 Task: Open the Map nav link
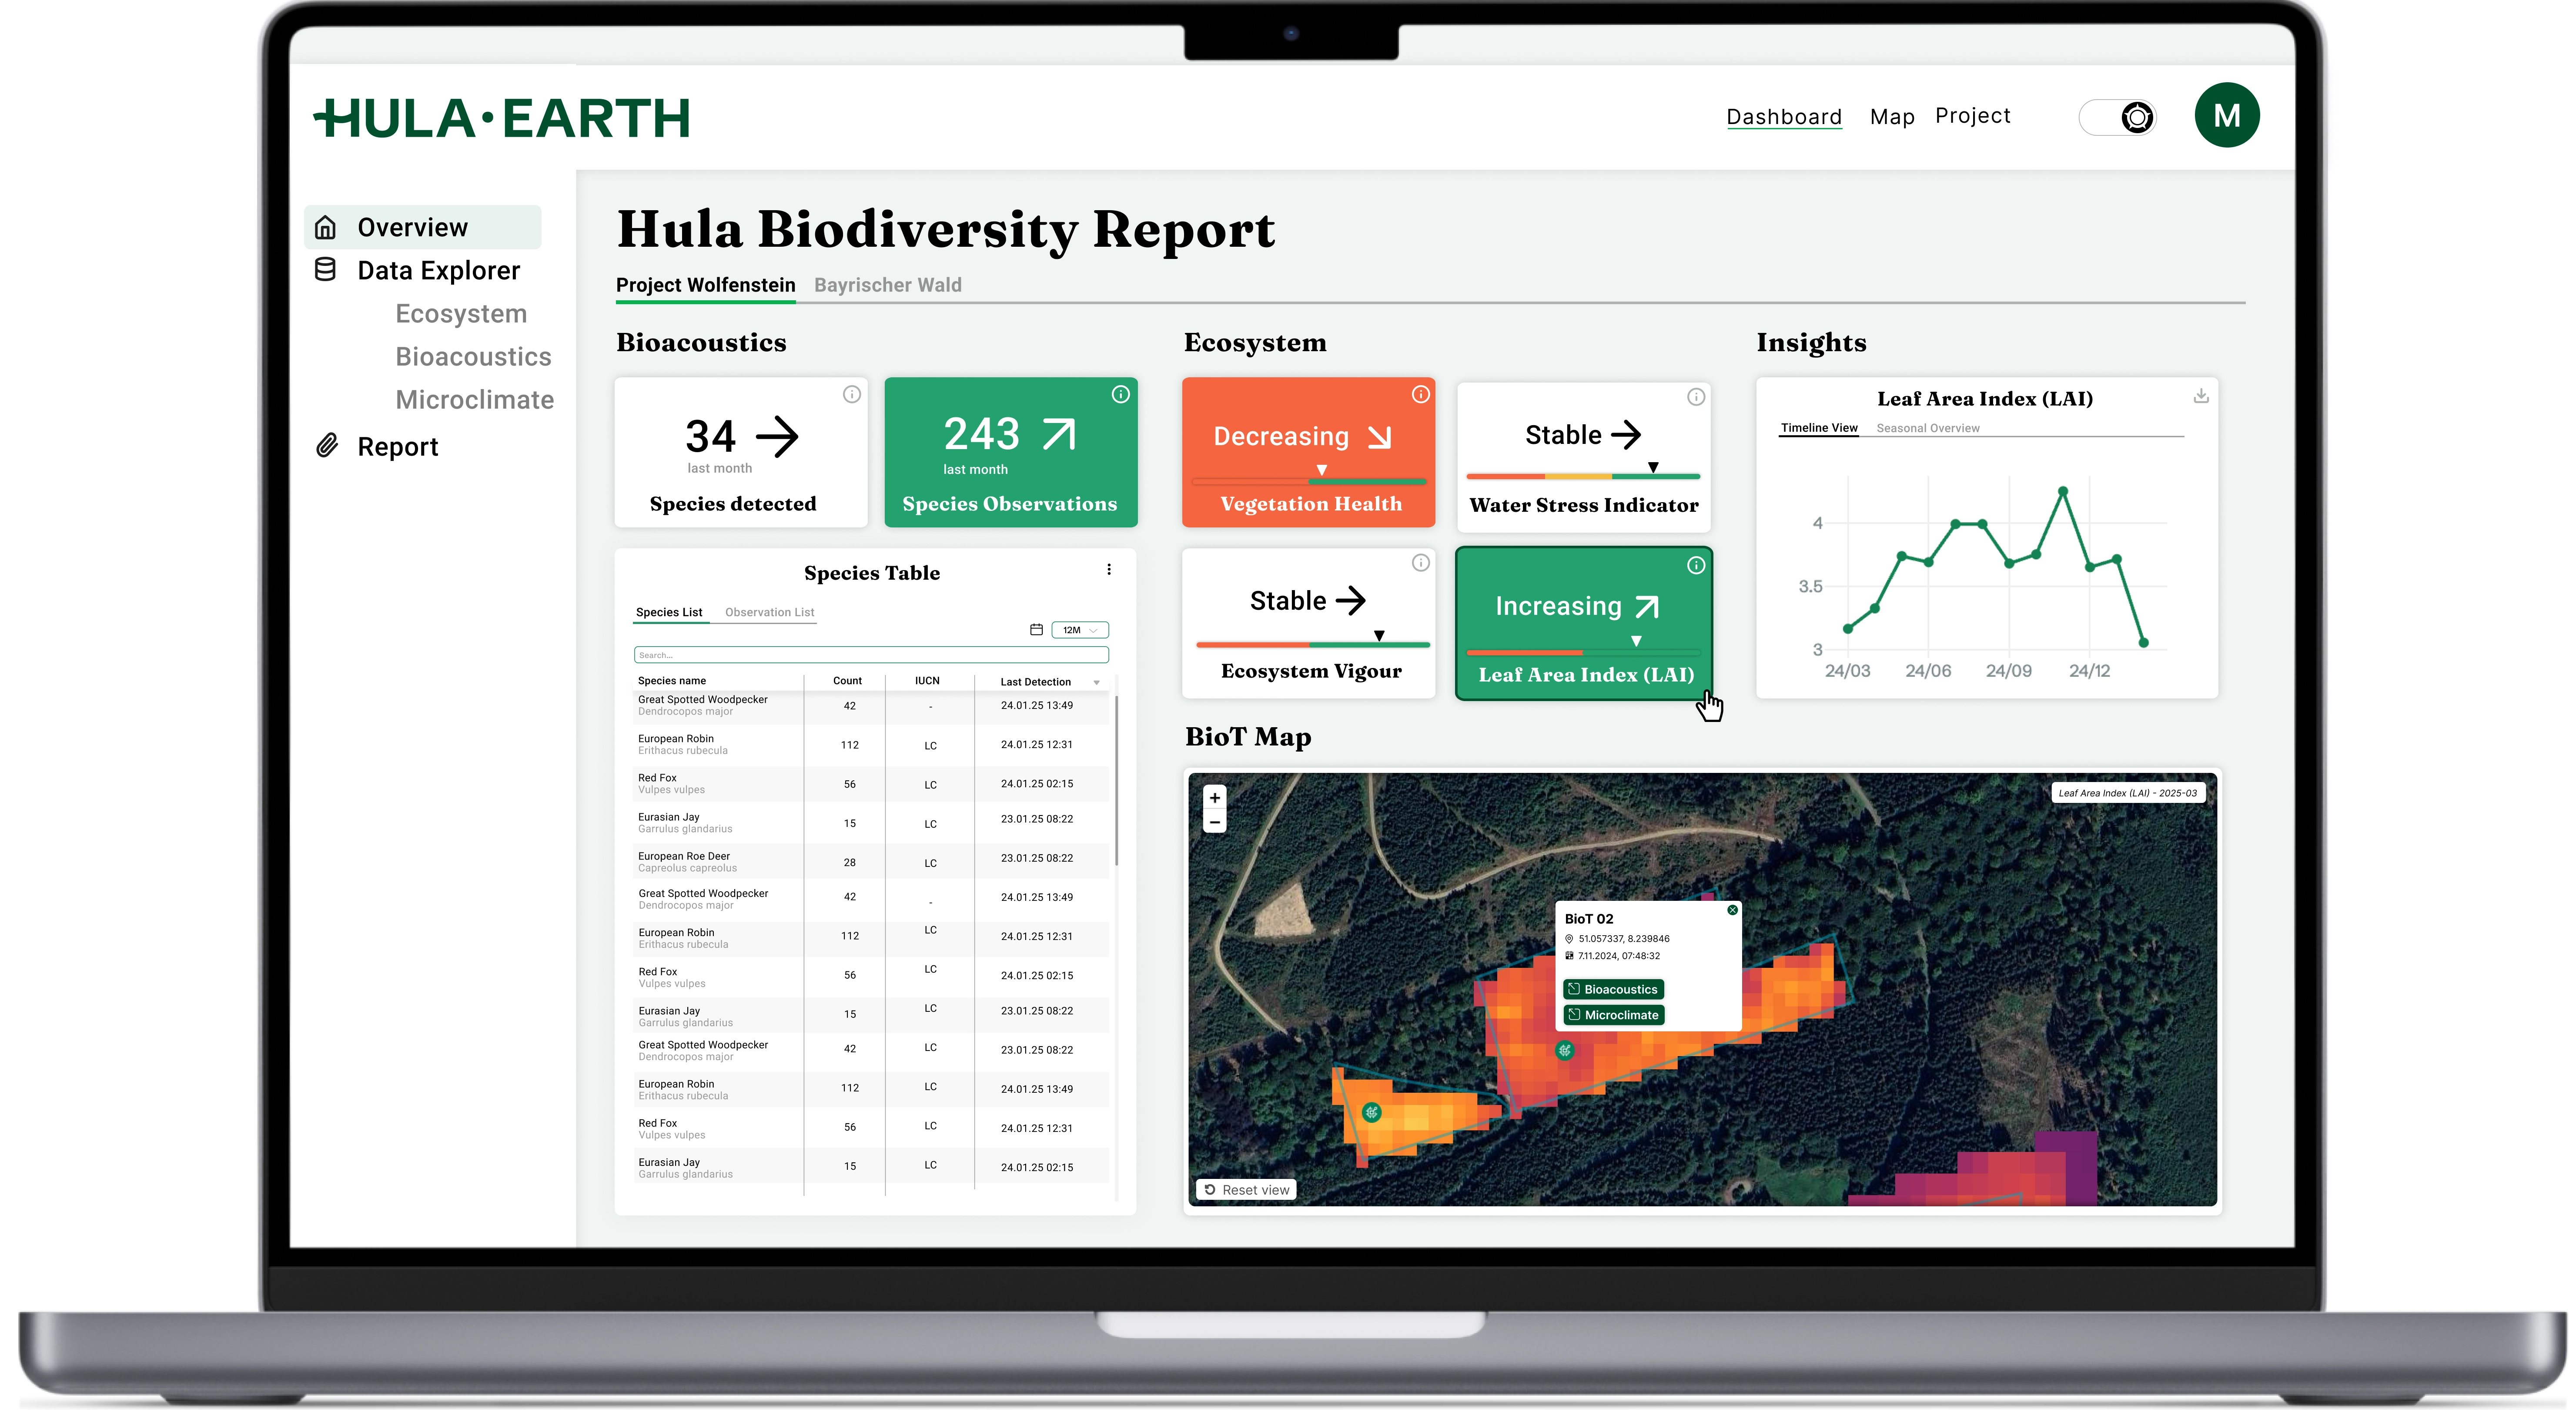pos(1891,117)
